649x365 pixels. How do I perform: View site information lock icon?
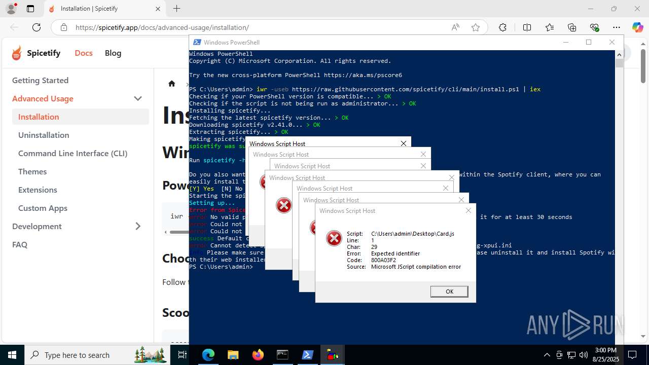pyautogui.click(x=63, y=27)
